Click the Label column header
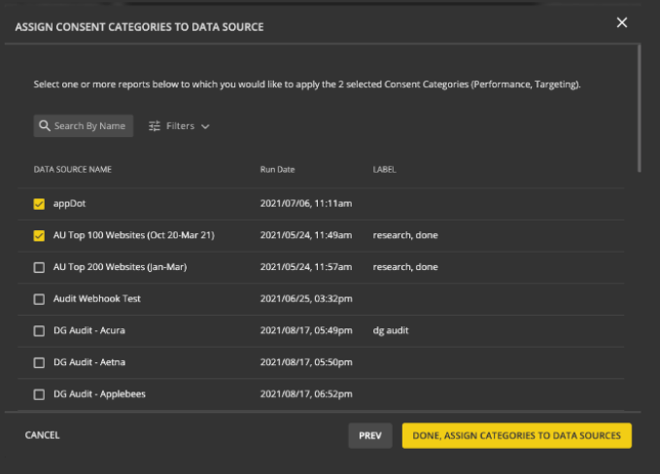This screenshot has width=660, height=474. tap(384, 170)
